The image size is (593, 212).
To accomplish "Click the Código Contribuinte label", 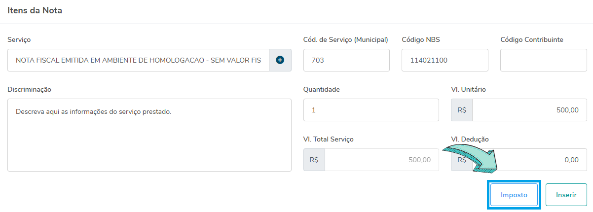I will (x=532, y=39).
